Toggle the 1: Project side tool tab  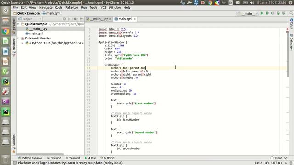click(14, 26)
